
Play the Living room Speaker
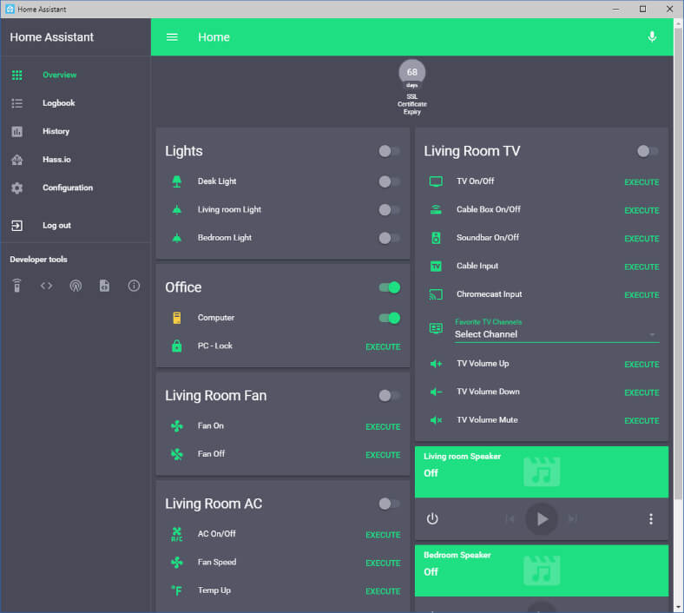pos(542,518)
